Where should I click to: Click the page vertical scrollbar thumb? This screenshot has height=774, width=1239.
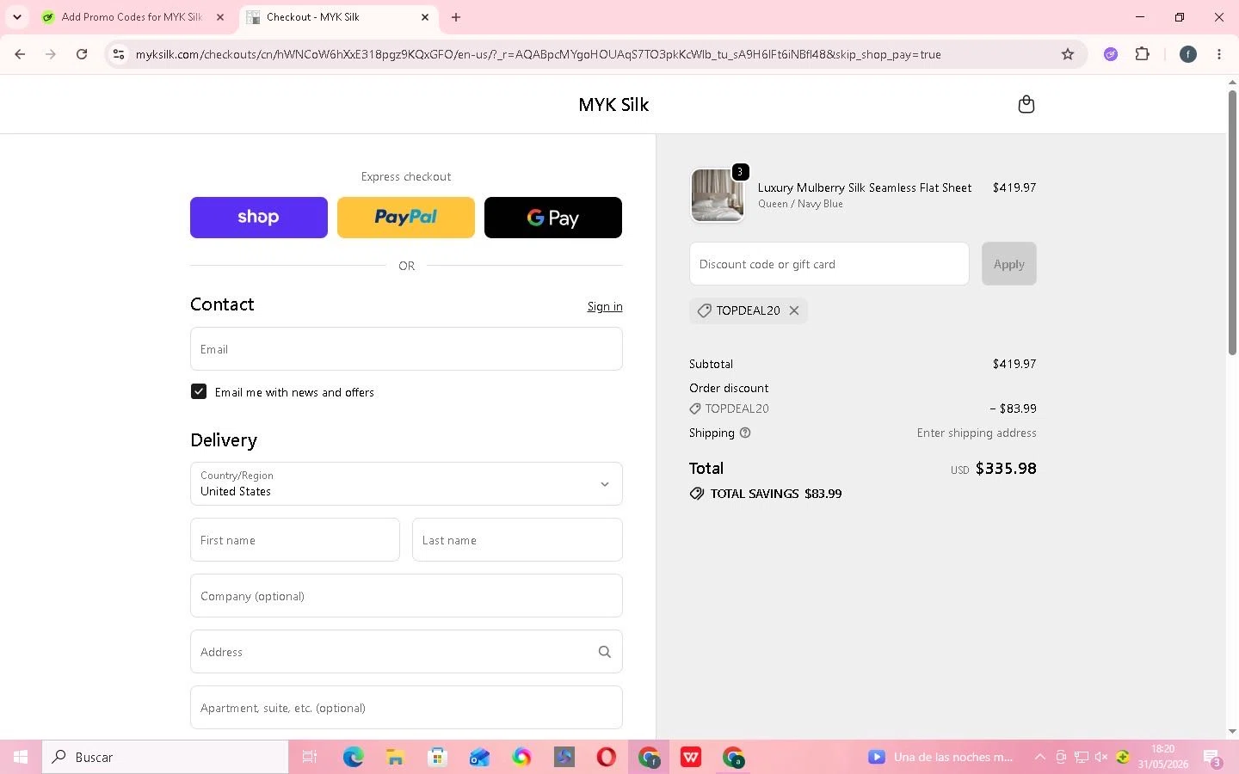click(x=1232, y=223)
